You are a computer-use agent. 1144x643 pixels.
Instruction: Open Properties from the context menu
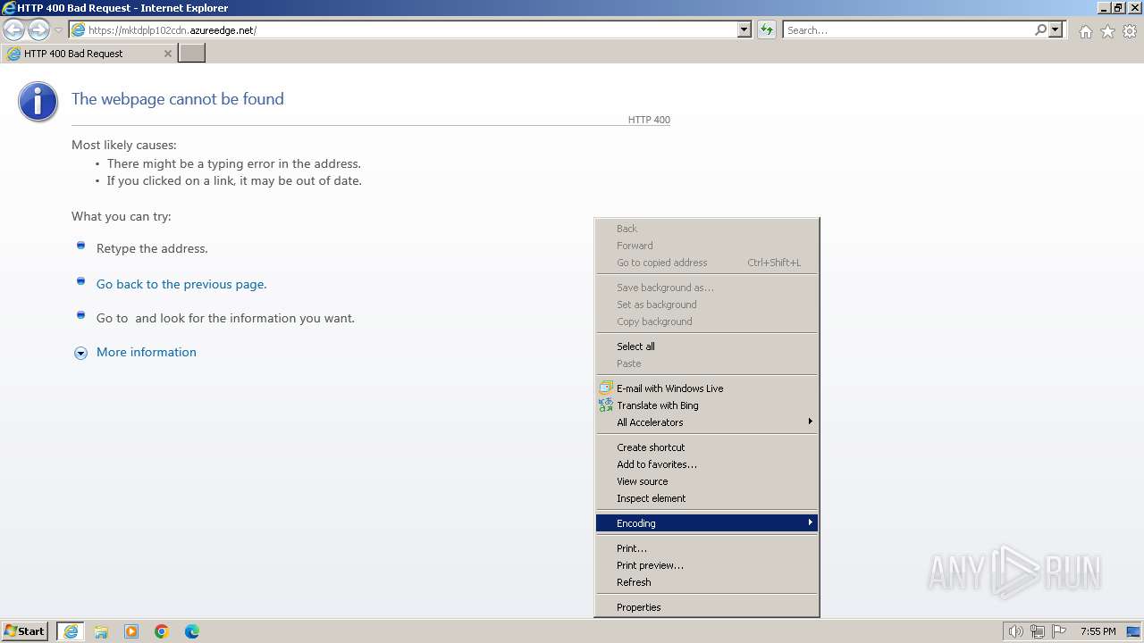coord(707,607)
